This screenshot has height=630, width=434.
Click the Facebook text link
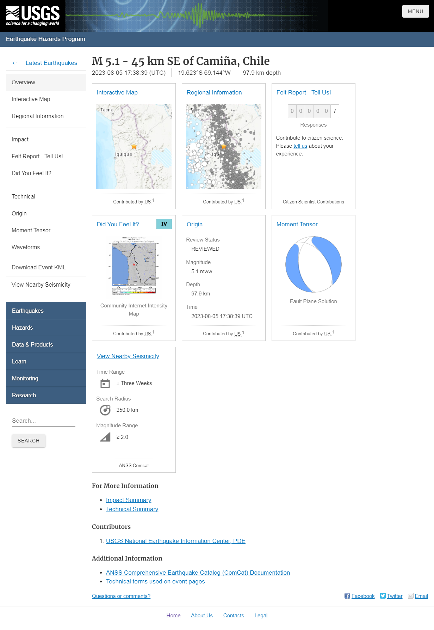tap(363, 596)
